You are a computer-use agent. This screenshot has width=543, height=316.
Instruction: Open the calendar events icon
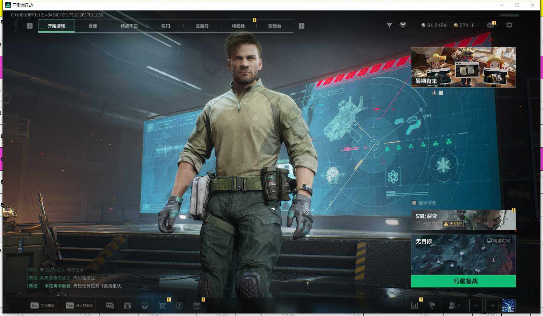[x=197, y=306]
